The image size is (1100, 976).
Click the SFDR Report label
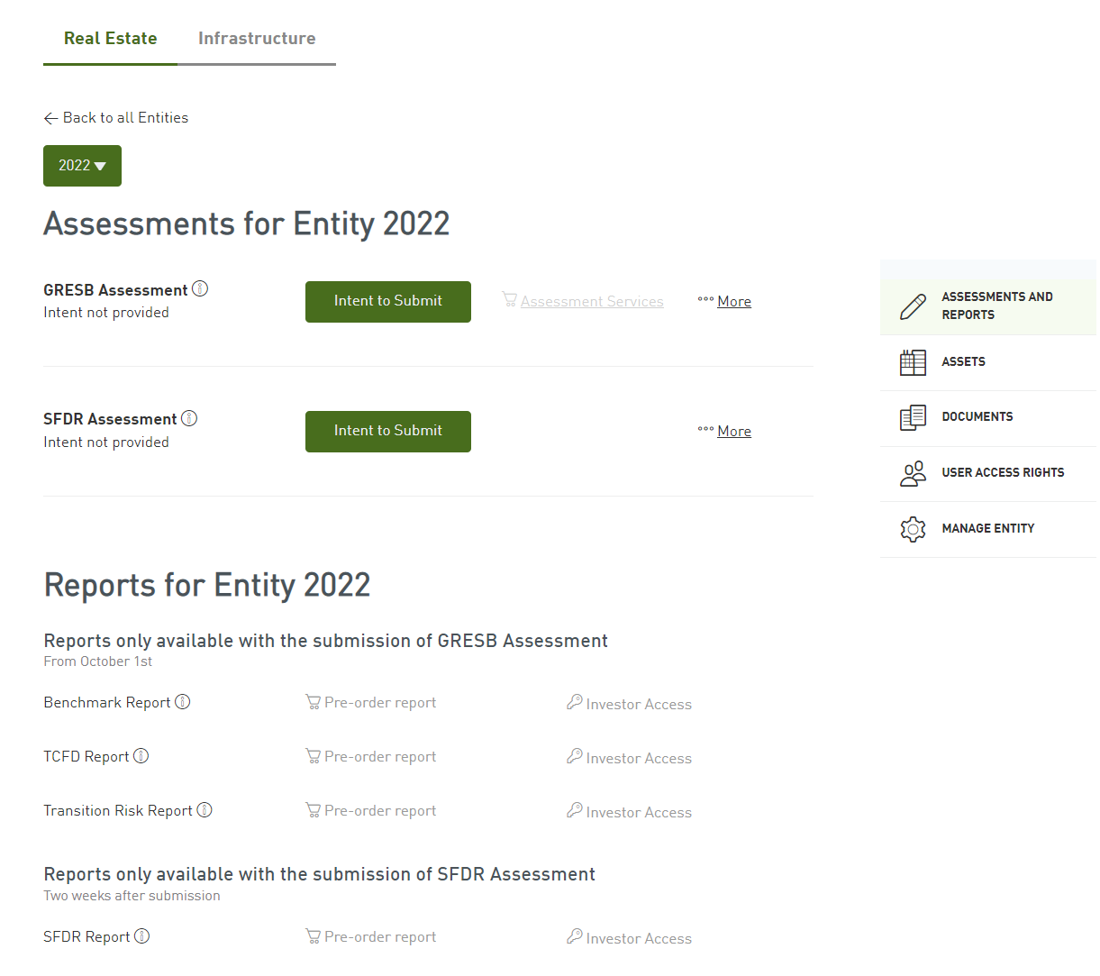pos(87,937)
